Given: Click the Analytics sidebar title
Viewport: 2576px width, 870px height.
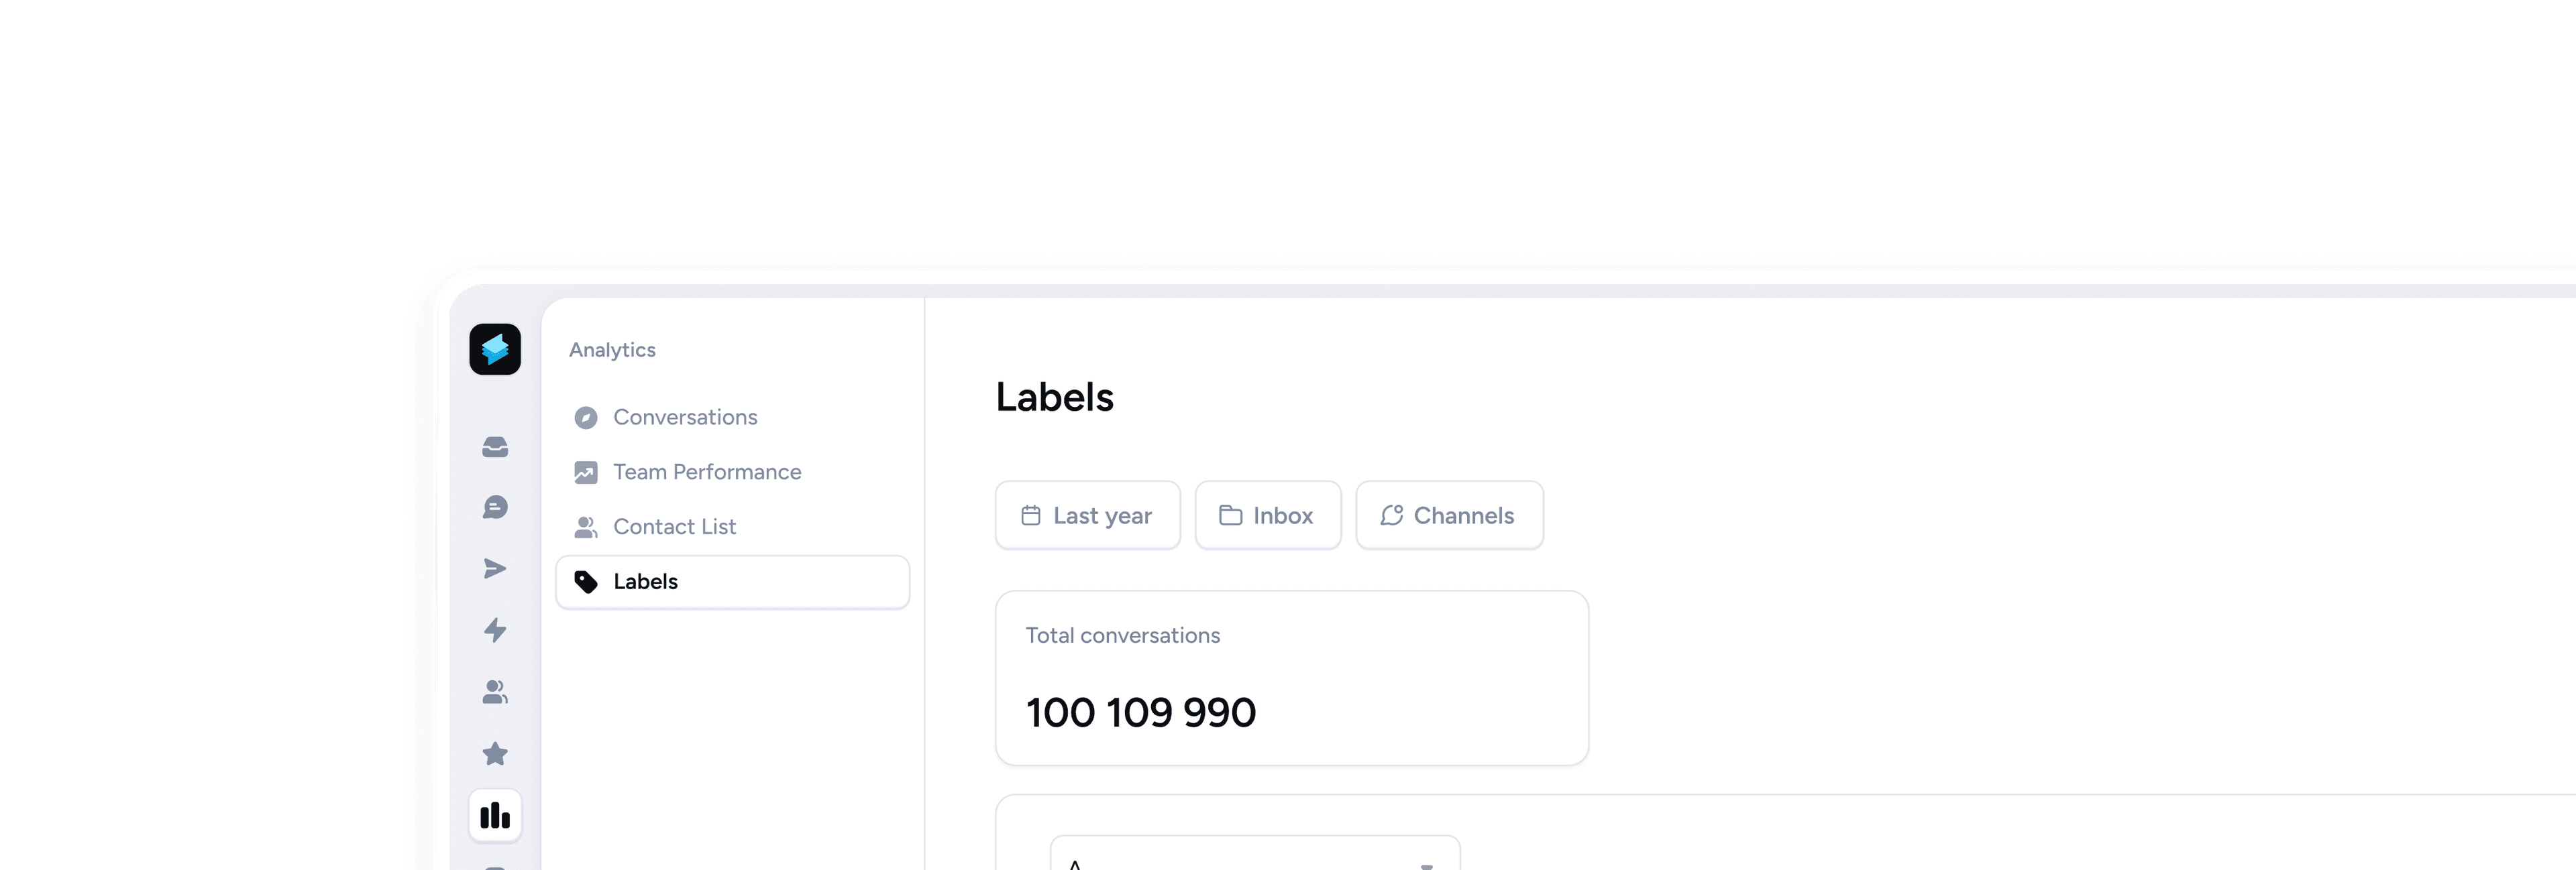Looking at the screenshot, I should (x=612, y=351).
